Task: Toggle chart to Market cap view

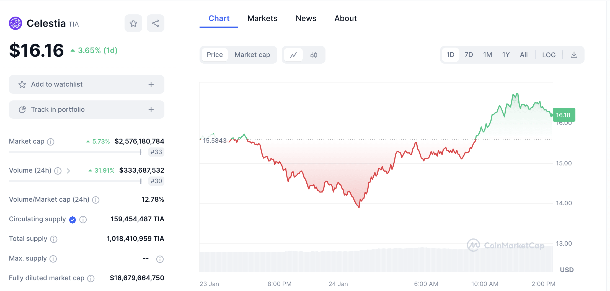Action: click(252, 55)
